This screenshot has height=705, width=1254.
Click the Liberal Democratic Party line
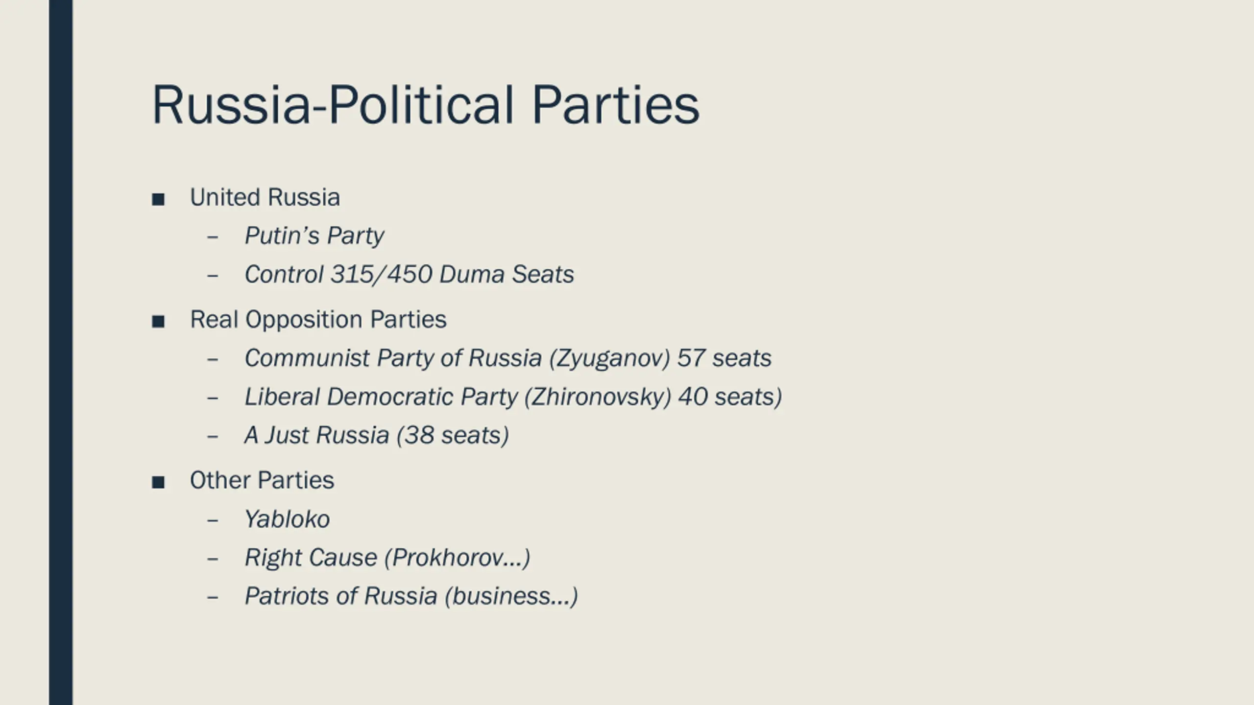click(513, 397)
